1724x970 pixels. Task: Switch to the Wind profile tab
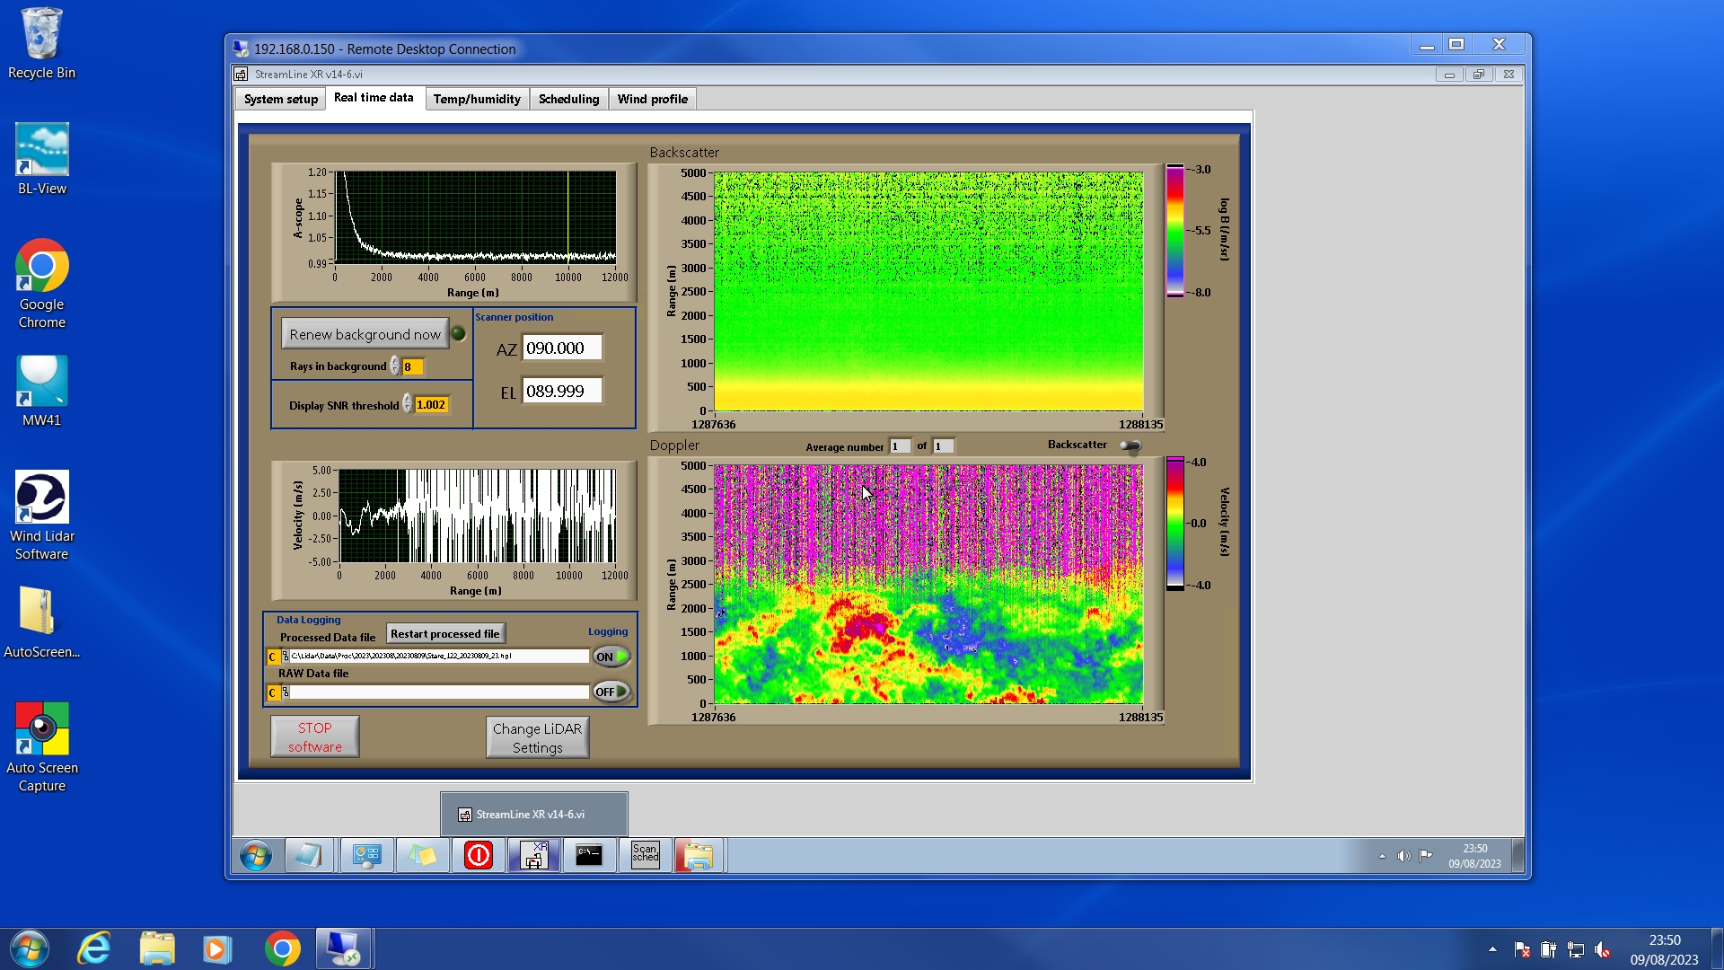point(652,99)
